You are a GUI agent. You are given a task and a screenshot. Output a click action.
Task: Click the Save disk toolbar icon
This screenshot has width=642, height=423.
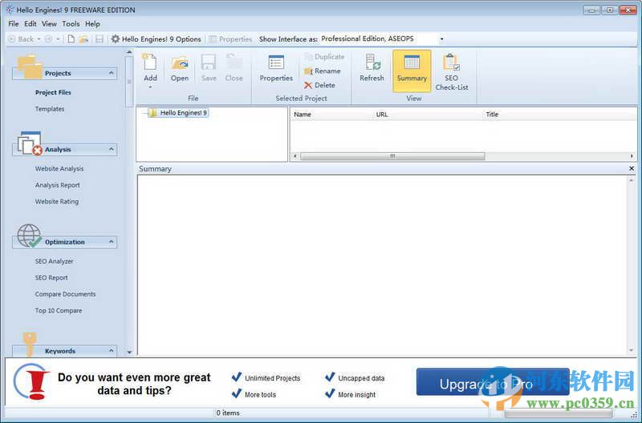[x=99, y=39]
